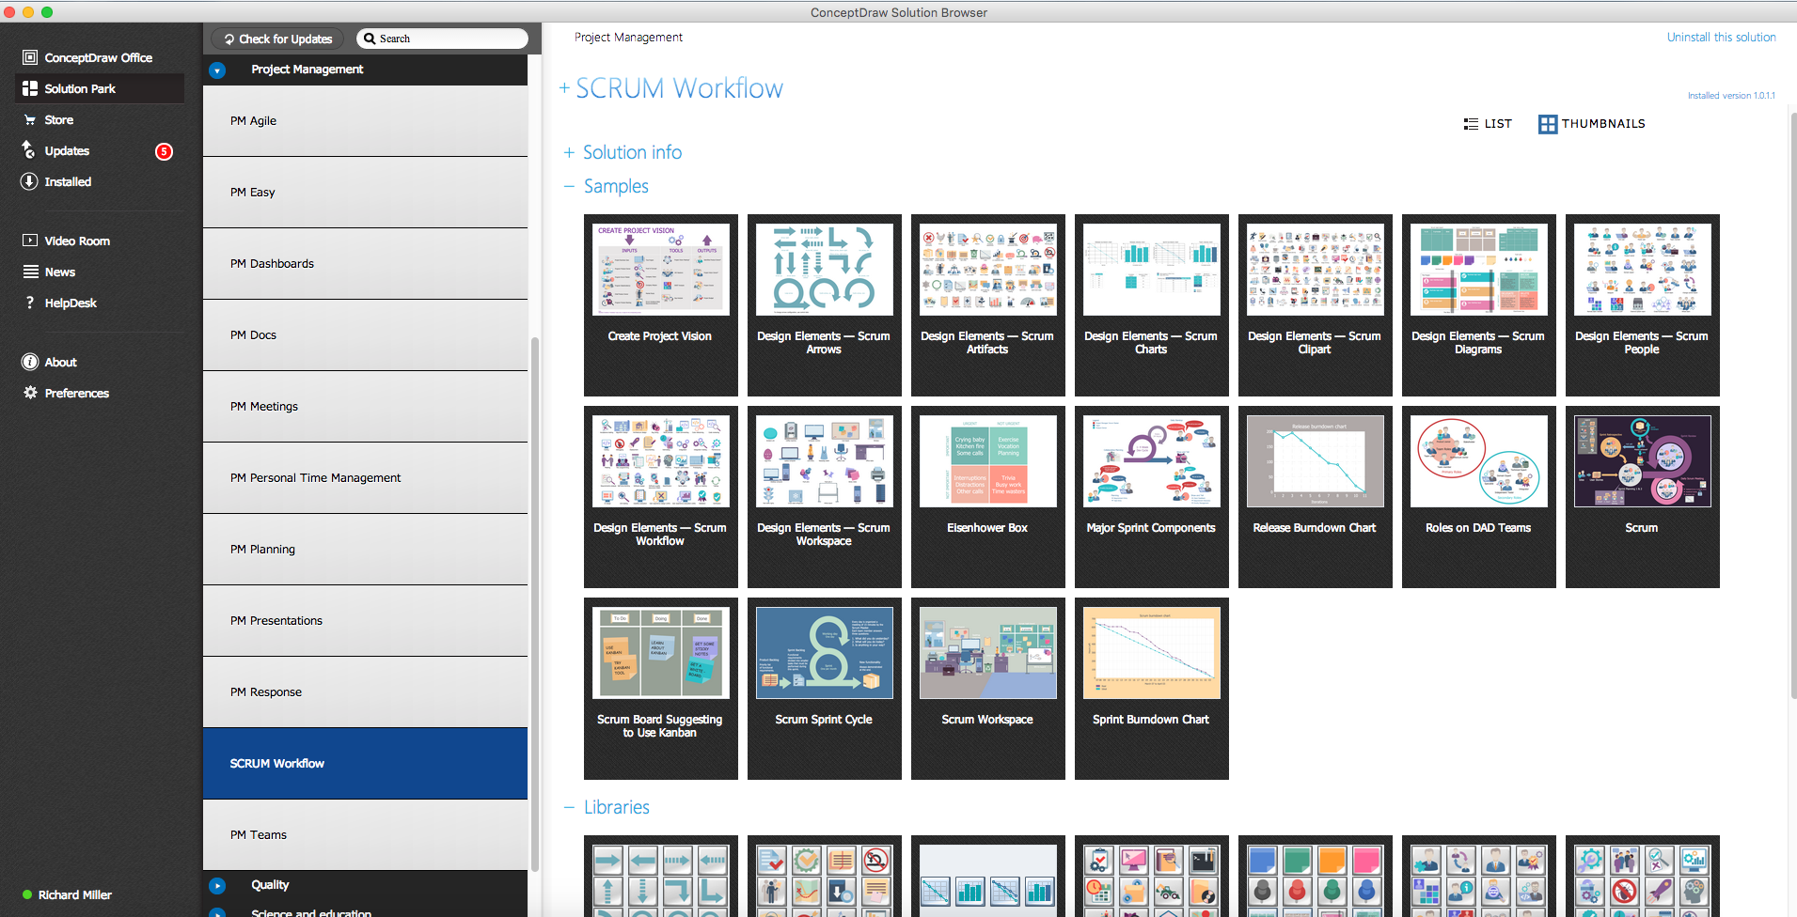The image size is (1797, 917).
Task: Click the red updates count badge
Action: pos(164,151)
